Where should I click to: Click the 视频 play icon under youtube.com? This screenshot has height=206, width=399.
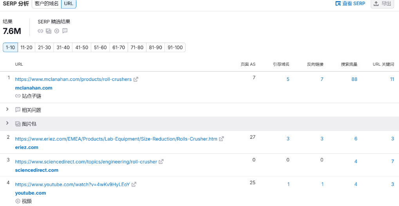pos(18,201)
